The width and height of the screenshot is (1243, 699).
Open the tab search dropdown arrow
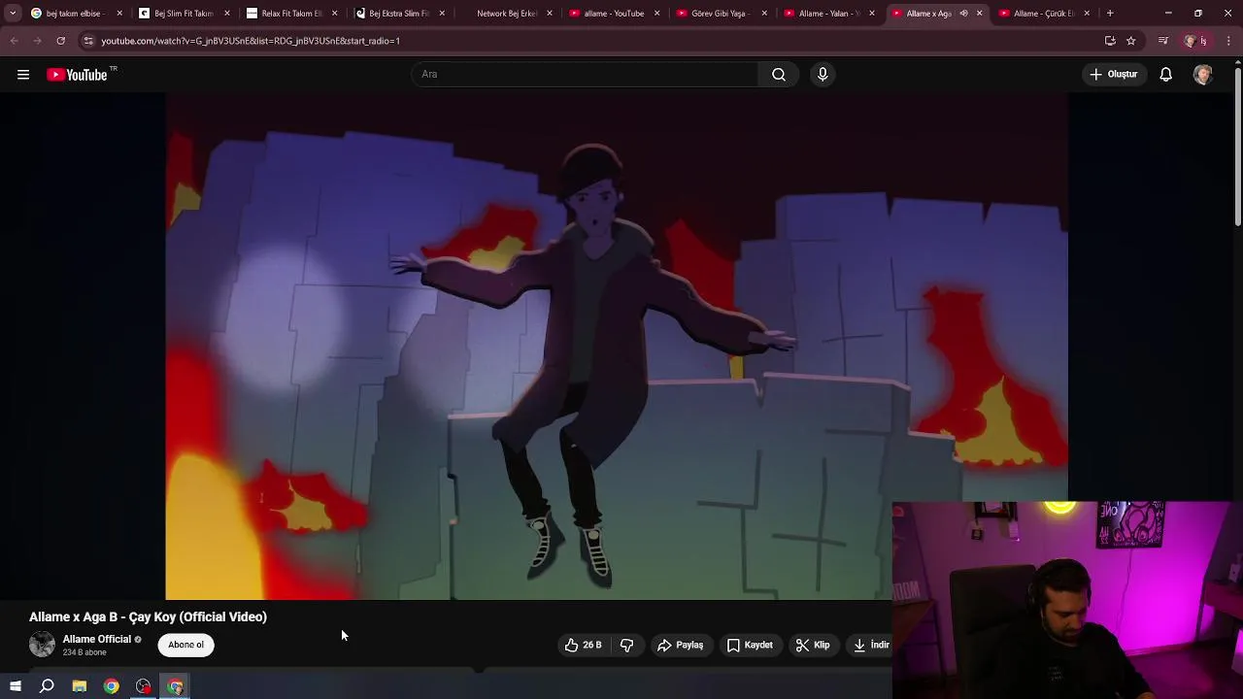point(13,14)
